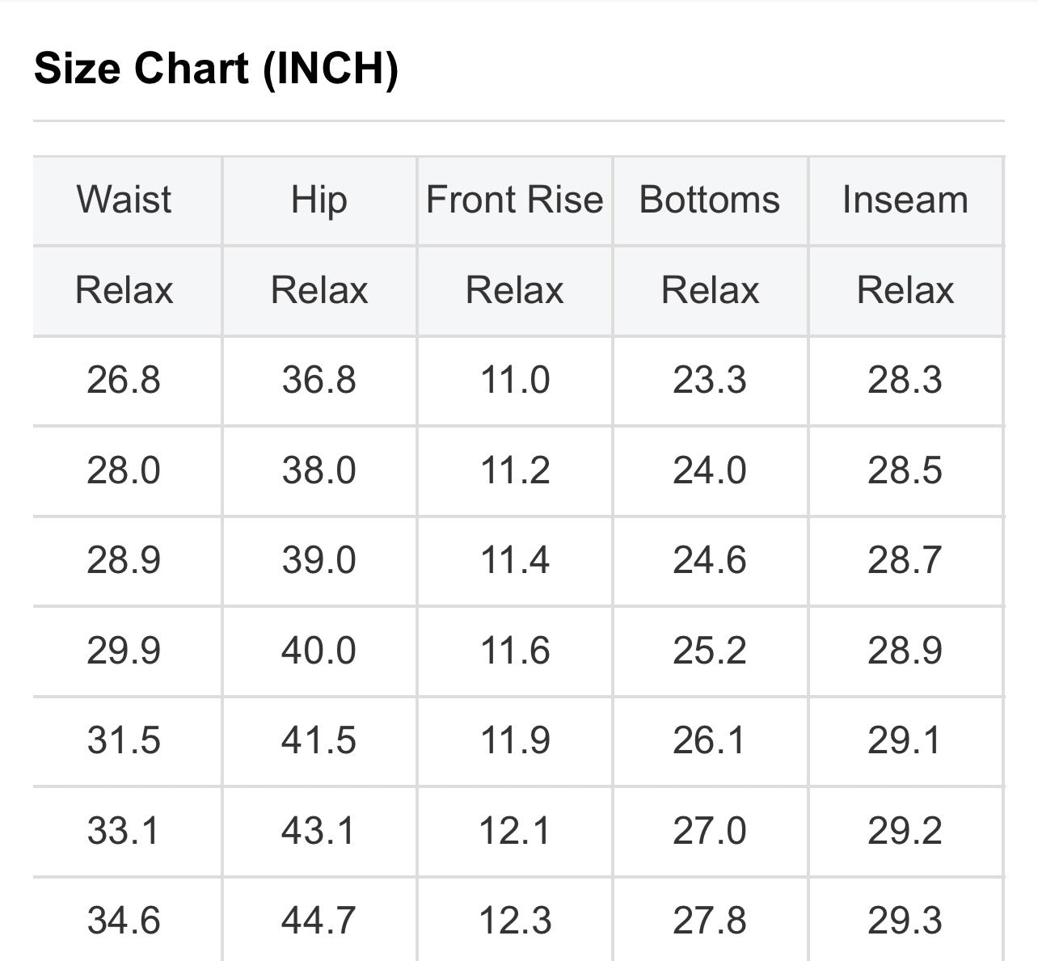Select the 41.5 hip cell
The width and height of the screenshot is (1038, 961).
pyautogui.click(x=319, y=740)
